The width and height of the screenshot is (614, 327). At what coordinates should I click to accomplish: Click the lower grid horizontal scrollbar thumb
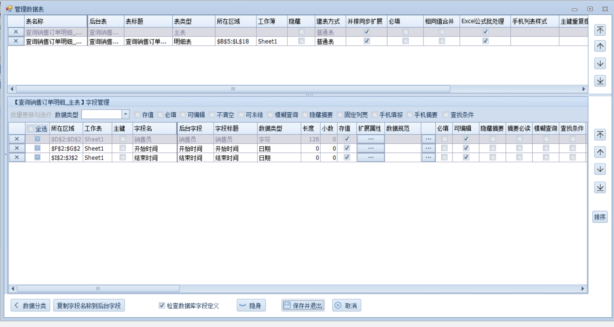[x=98, y=289]
